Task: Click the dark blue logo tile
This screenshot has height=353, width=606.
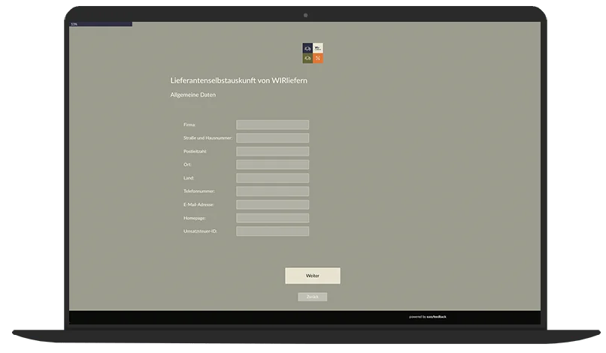Action: [308, 48]
